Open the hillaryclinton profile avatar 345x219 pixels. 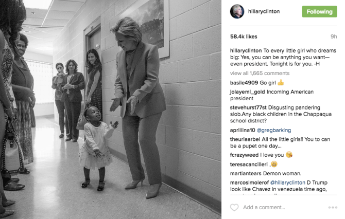pos(237,12)
